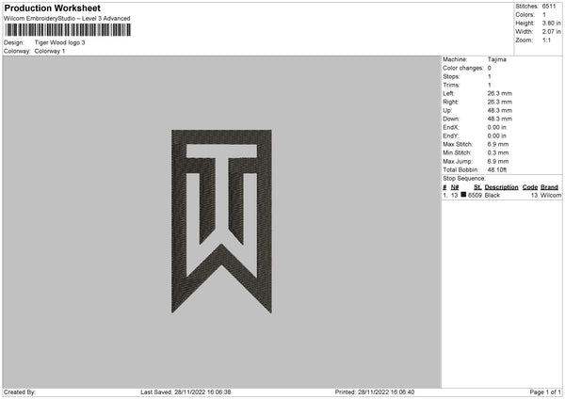Click the 'Brand' column header

coord(549,187)
